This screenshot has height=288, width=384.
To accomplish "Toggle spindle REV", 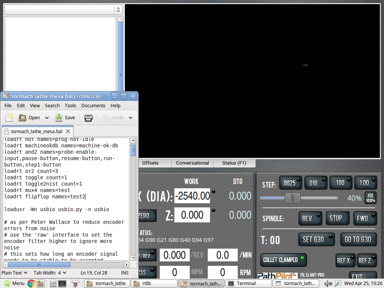I will 310,218.
